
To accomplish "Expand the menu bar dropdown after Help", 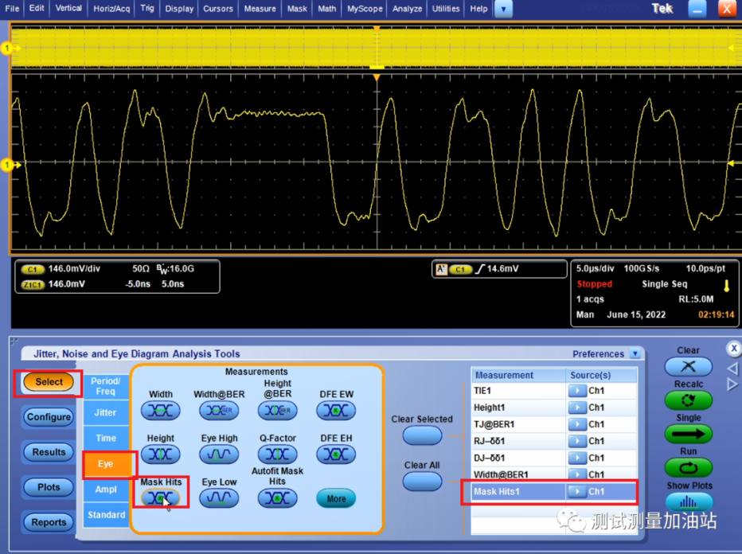I will (503, 9).
